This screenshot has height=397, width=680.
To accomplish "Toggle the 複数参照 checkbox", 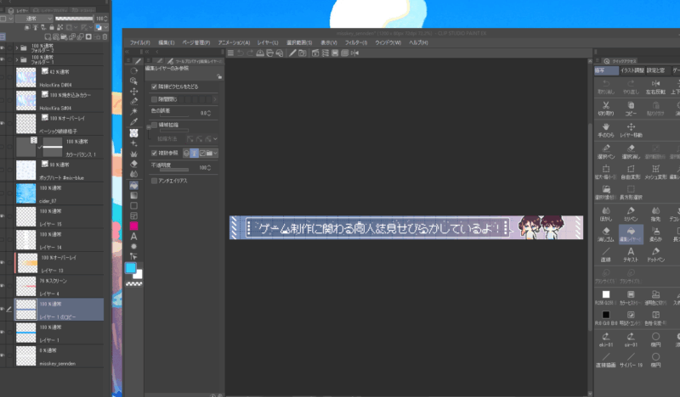I will (153, 153).
